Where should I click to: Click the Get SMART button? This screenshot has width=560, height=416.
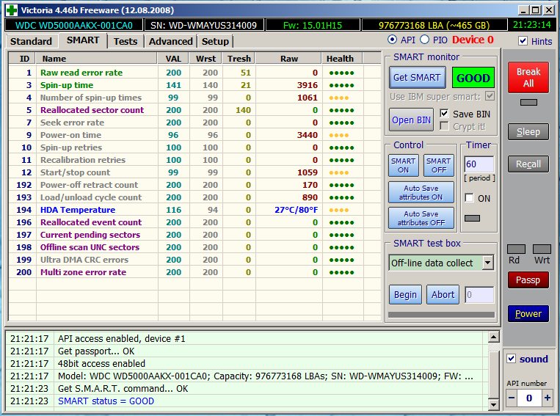pos(416,78)
